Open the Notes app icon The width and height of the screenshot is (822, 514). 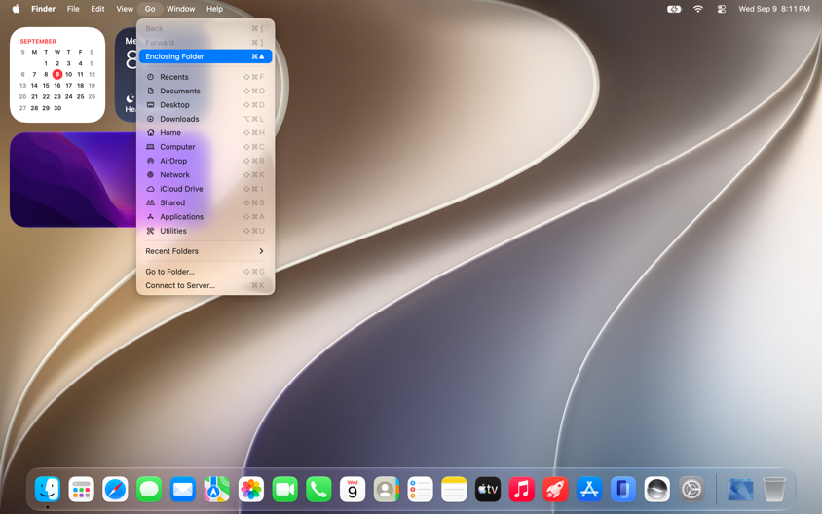(x=454, y=490)
